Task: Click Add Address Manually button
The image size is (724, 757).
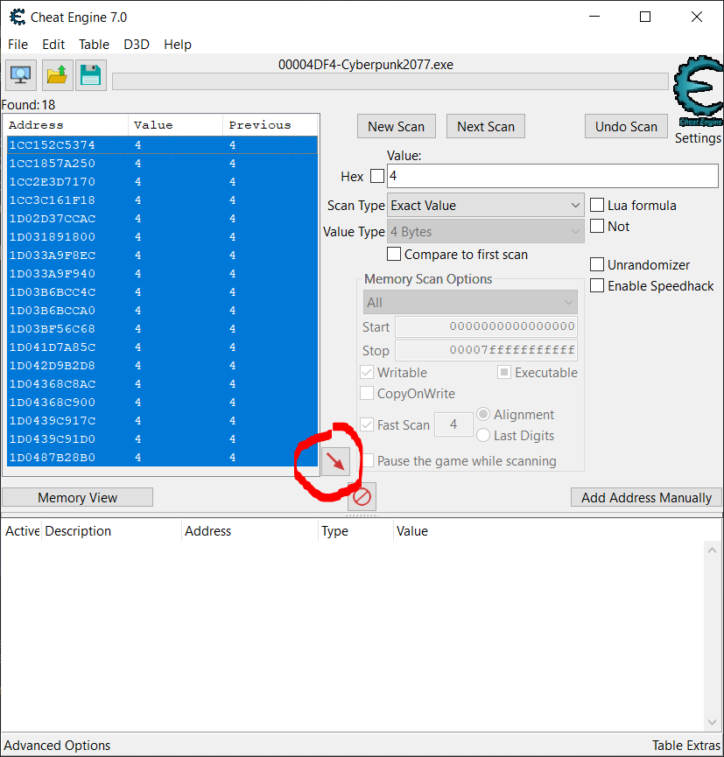Action: [x=646, y=497]
